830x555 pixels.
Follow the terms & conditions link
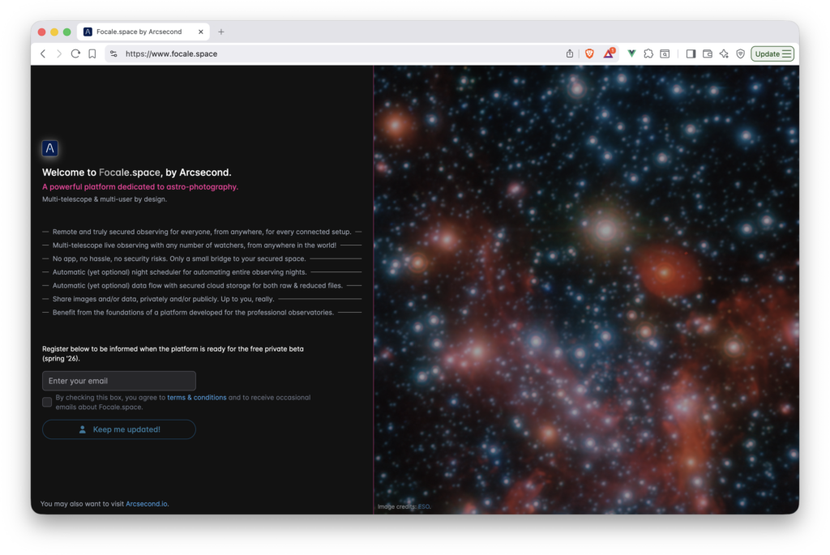[x=197, y=398]
